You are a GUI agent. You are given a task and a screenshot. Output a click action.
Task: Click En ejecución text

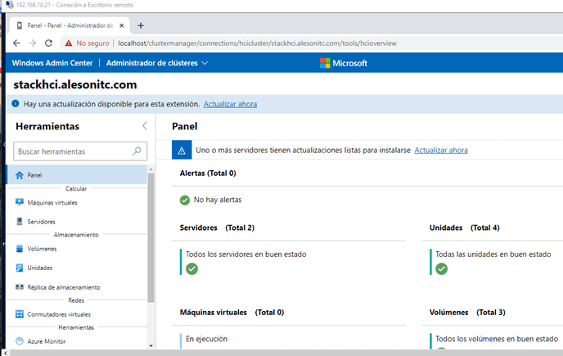[x=206, y=339]
